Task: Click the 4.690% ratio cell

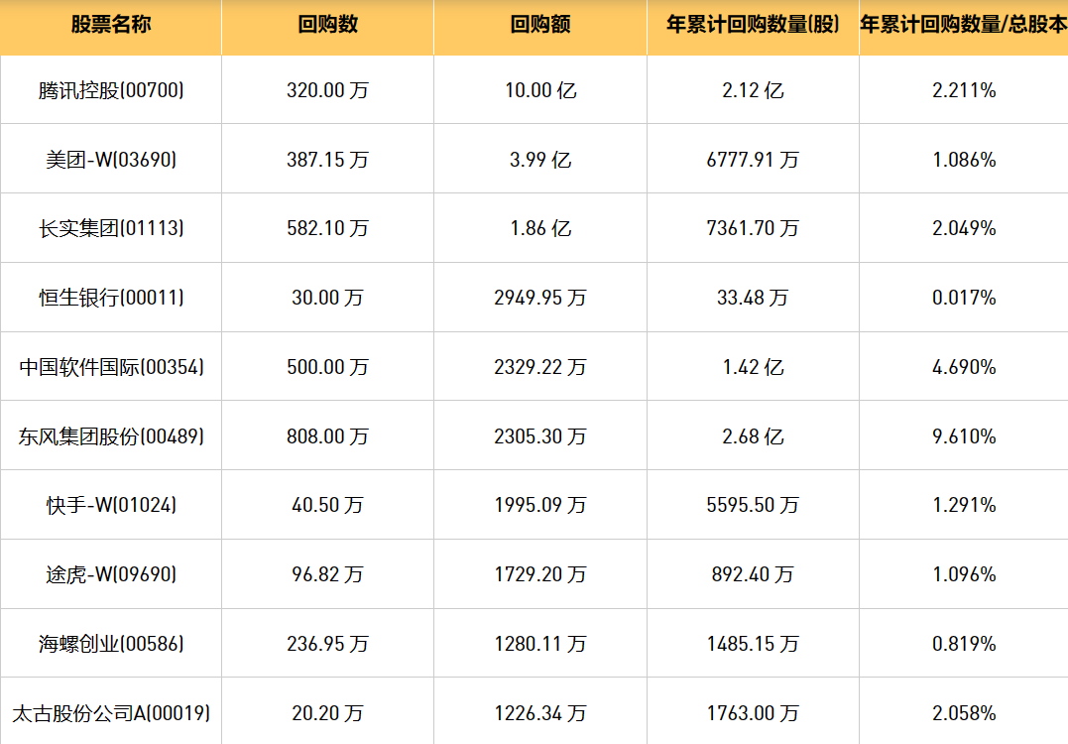Action: pos(964,367)
